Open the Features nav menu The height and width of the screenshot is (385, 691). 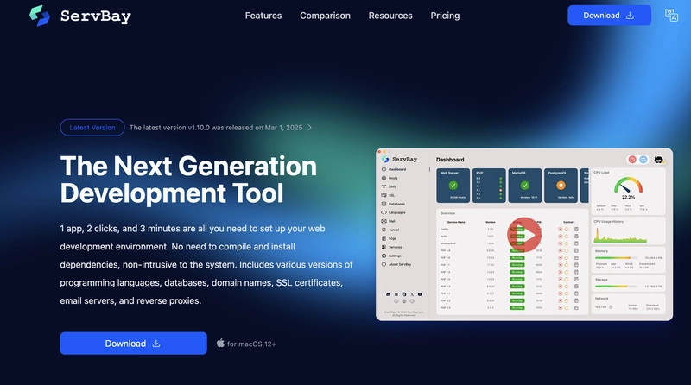pos(263,16)
